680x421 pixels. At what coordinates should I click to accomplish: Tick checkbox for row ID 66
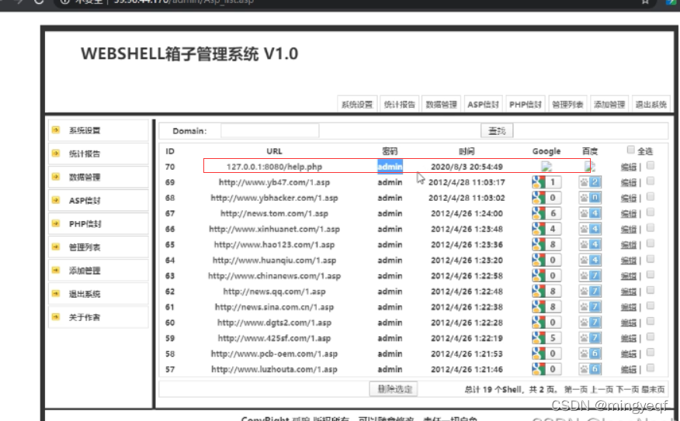click(x=651, y=228)
